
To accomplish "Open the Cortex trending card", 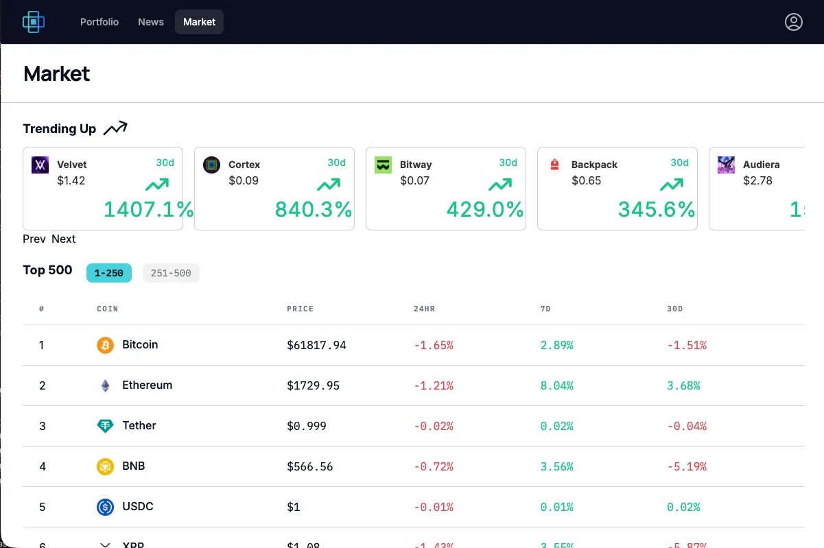I will coord(274,189).
